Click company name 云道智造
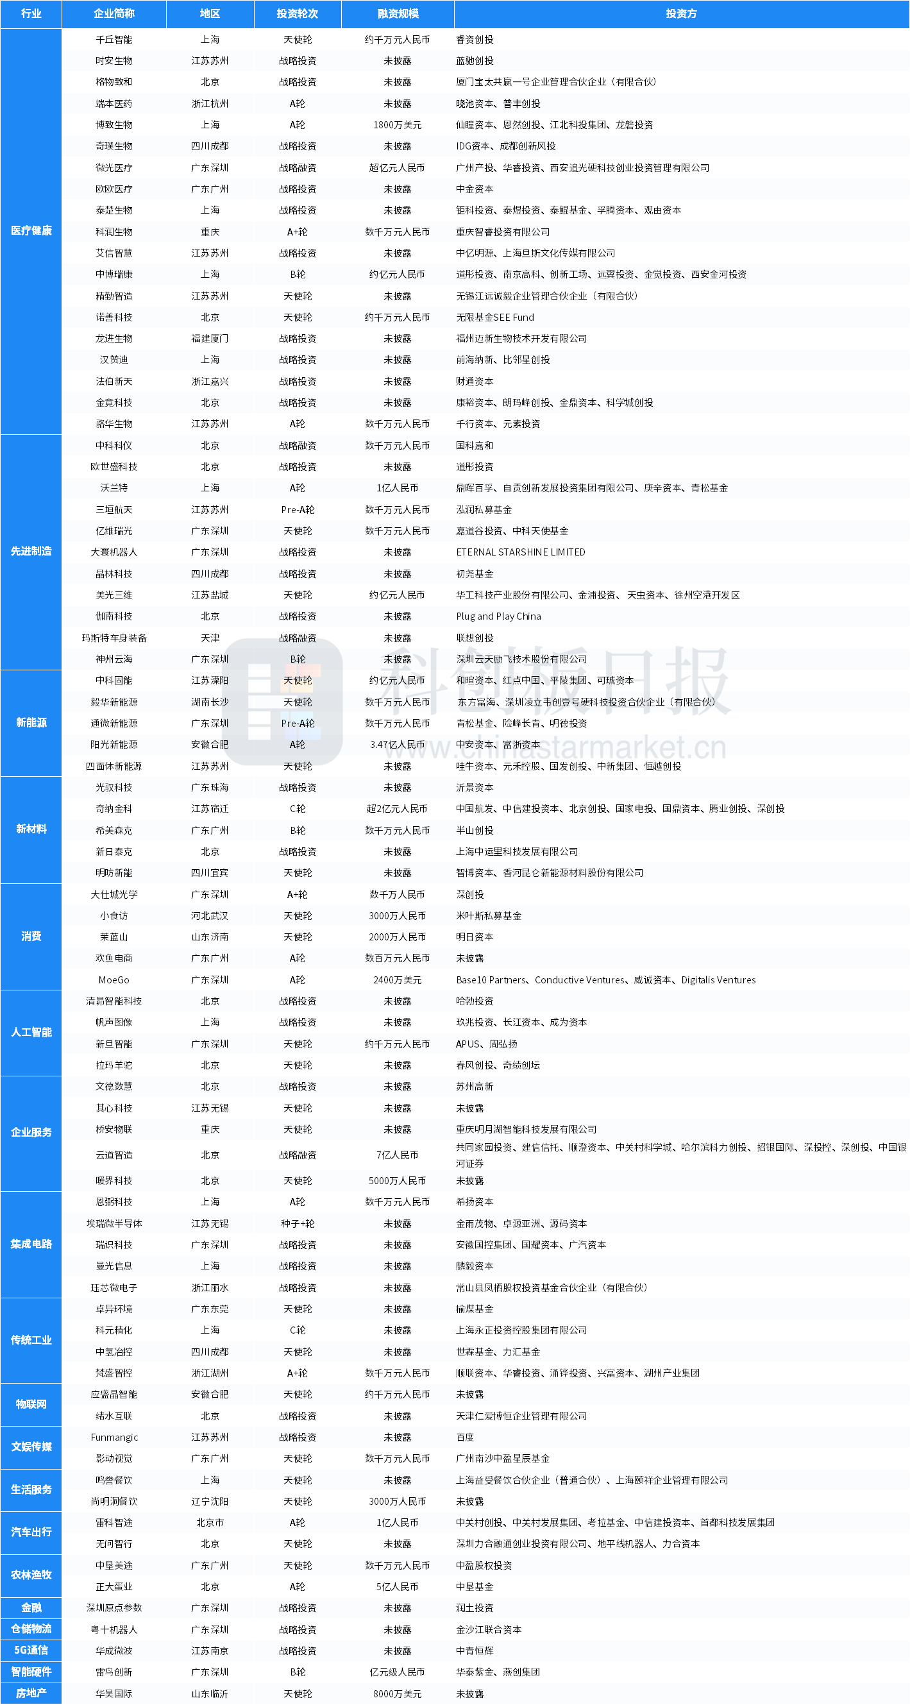Screen dimensions: 910x1705 pos(114,1155)
